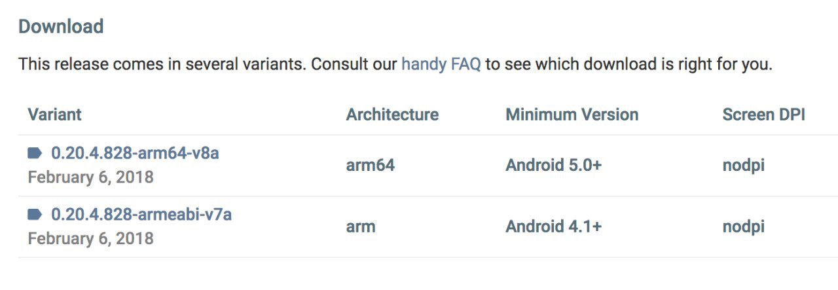Open the 0.20.4.828-armeabi-v7a variant download
This screenshot has width=838, height=290.
(141, 214)
